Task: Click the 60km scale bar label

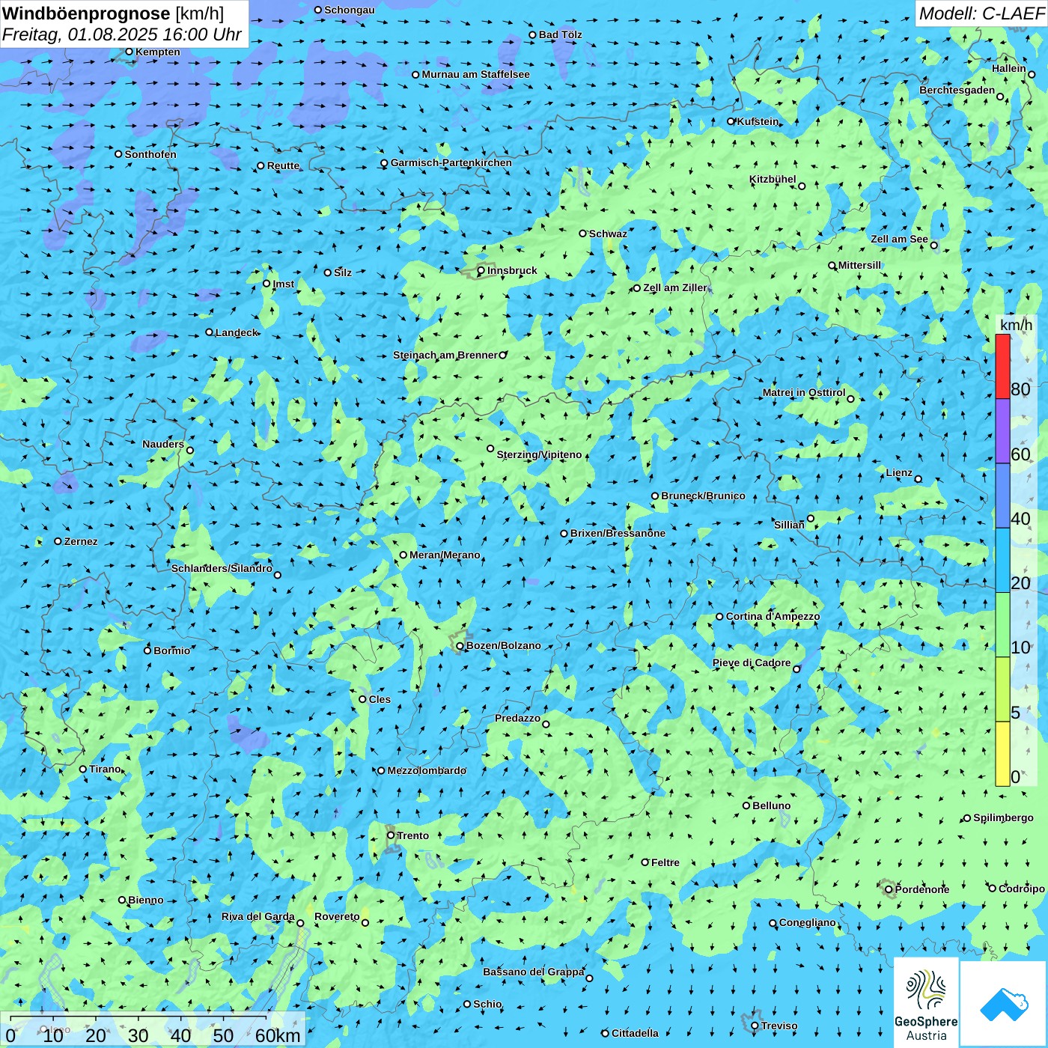Action: [x=278, y=1035]
